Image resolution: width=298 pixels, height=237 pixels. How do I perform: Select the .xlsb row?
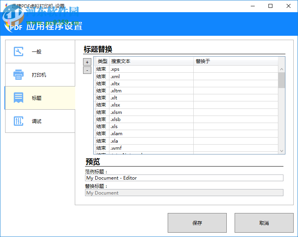[x=187, y=119]
